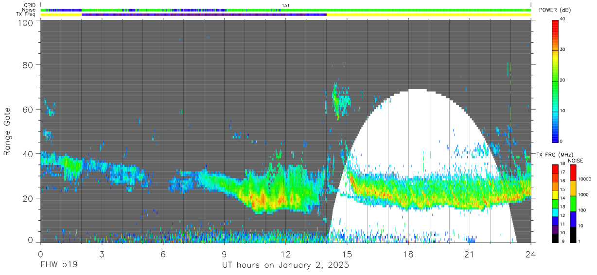This screenshot has height=275, width=597.
Task: Click the 'UT hours on January 2, 2025' axis title
Action: (x=285, y=265)
